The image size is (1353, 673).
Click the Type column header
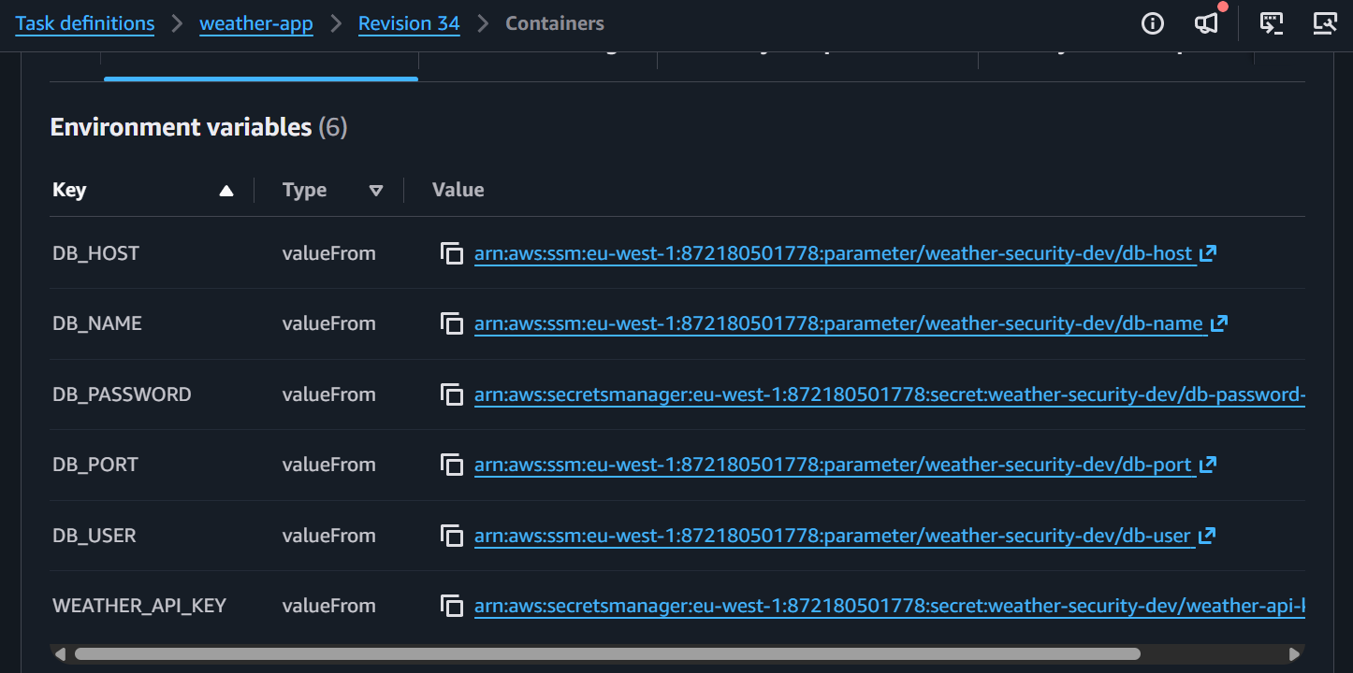tap(304, 191)
